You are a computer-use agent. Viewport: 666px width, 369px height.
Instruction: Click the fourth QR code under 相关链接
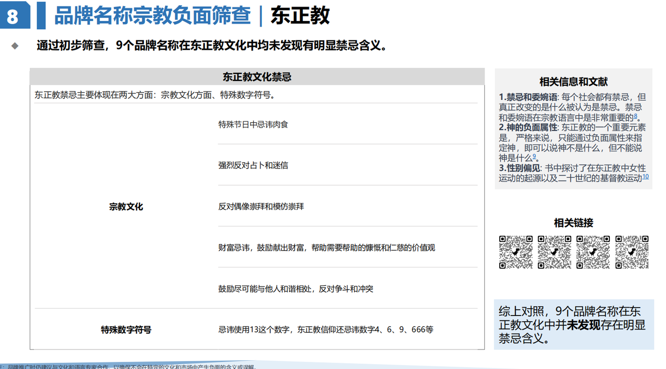[632, 252]
